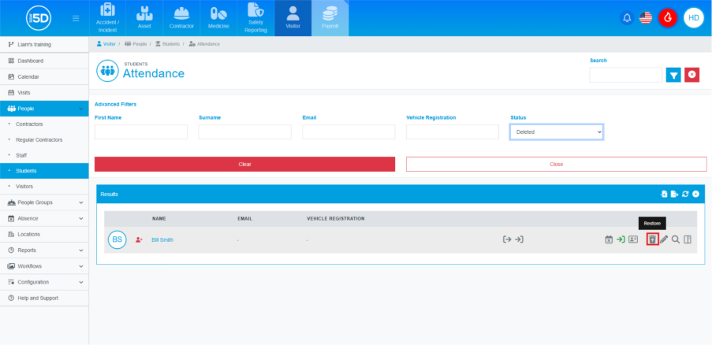Click the refresh icon in Results header
The image size is (712, 345).
click(x=685, y=194)
